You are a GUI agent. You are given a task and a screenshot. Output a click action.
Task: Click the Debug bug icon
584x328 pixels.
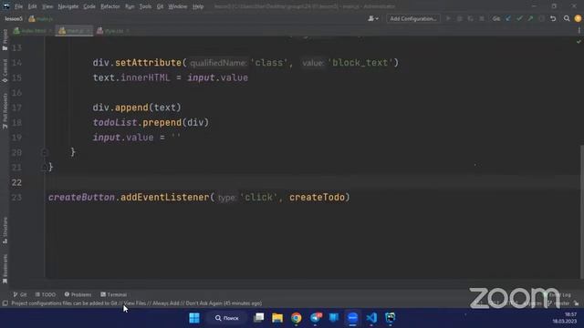click(x=459, y=18)
